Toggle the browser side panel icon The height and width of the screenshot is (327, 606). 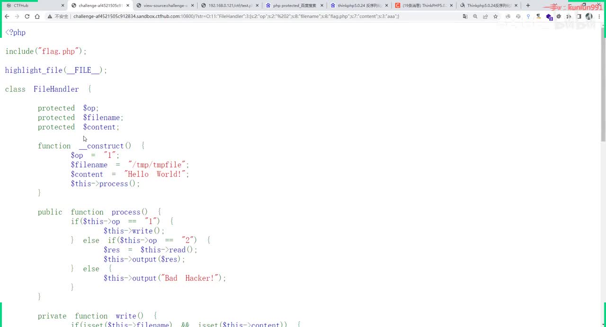click(x=579, y=16)
